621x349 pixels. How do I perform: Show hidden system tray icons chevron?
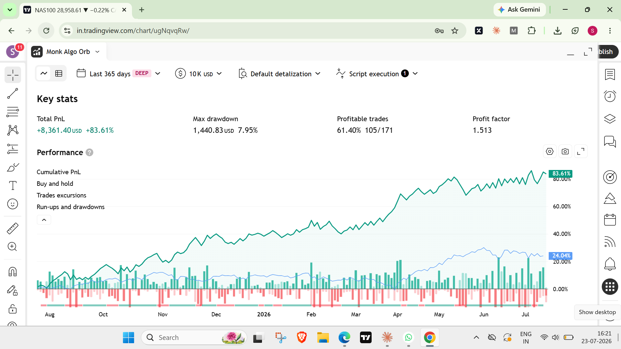coord(476,338)
